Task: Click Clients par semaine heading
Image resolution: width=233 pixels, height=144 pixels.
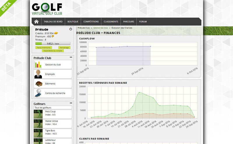Action: point(94,139)
